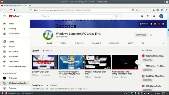This screenshot has width=169, height=95.
Task: Open Windows Vista Crazy Error Vol.2 thumbnail
Action: point(98,62)
